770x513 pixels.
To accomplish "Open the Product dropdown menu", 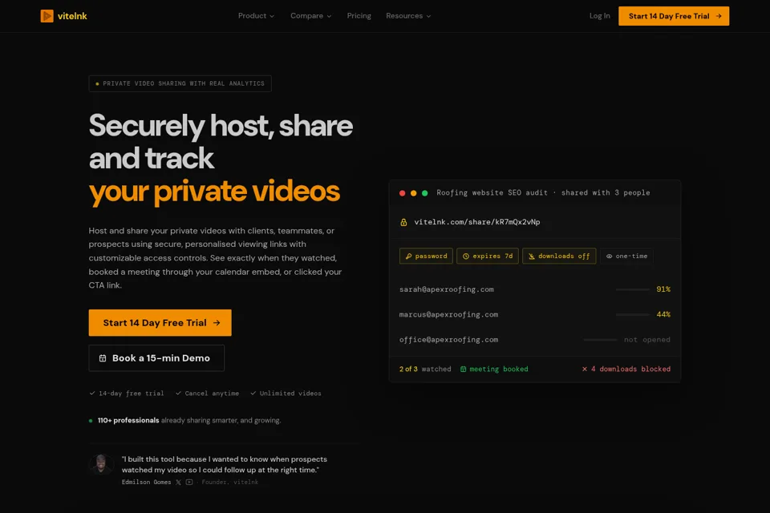I will click(256, 16).
